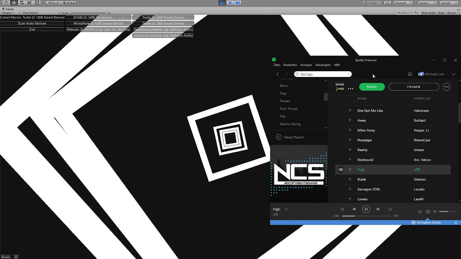Select the SC440 USB Microphone device
The width and height of the screenshot is (461, 259).
click(98, 17)
